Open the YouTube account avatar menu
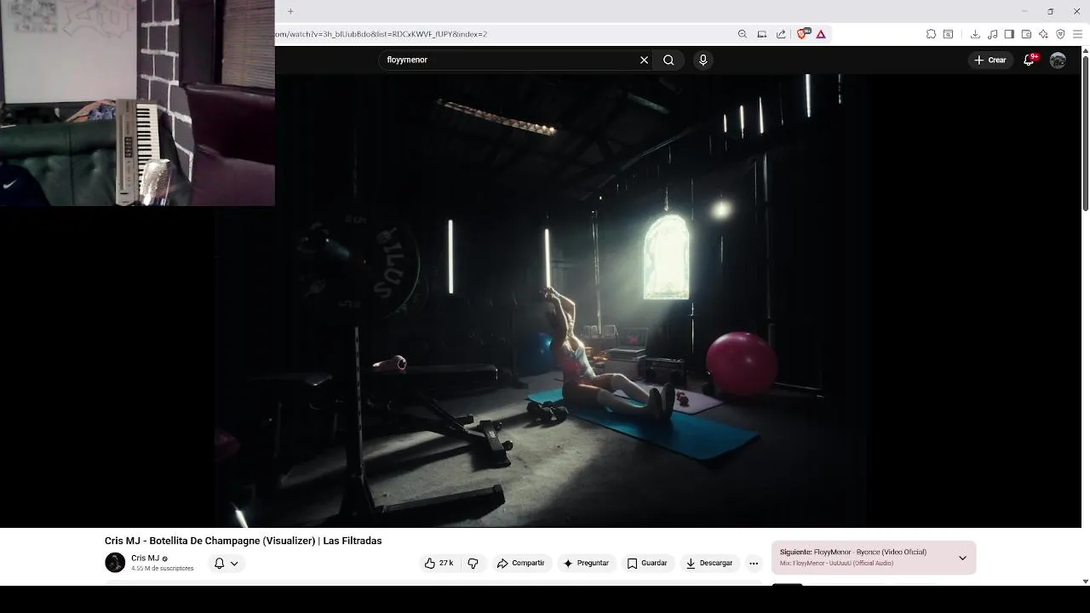The width and height of the screenshot is (1090, 613). [1058, 60]
